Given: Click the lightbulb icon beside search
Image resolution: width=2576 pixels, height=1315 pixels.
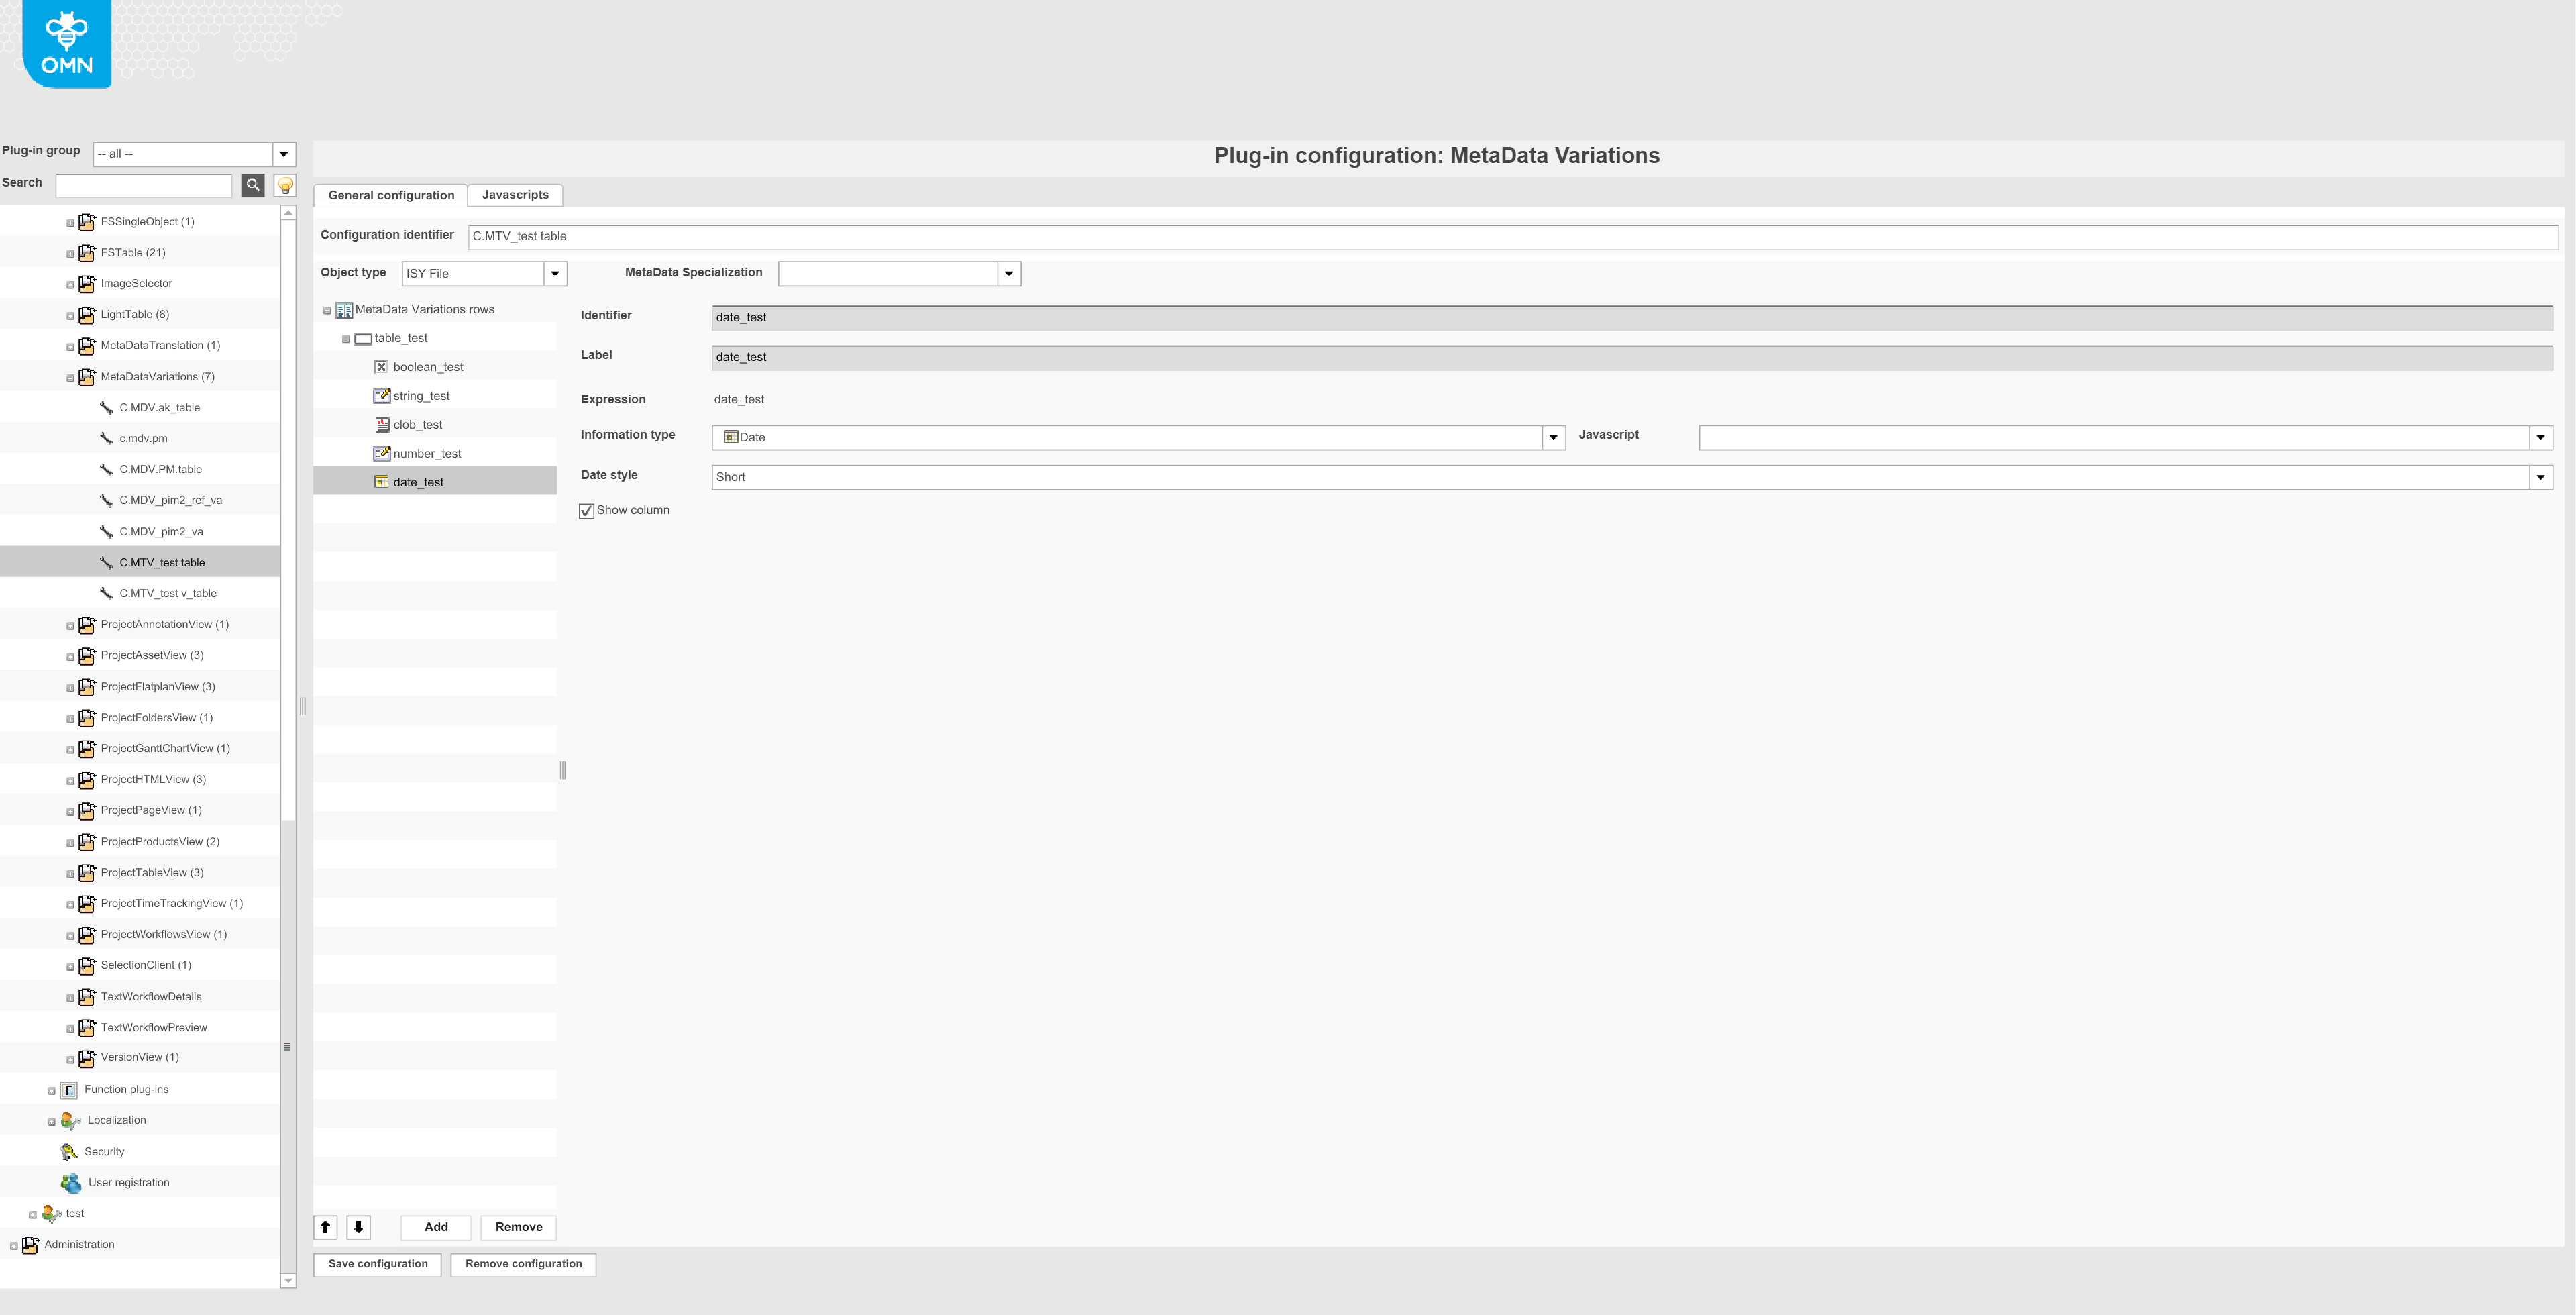Looking at the screenshot, I should click(284, 185).
